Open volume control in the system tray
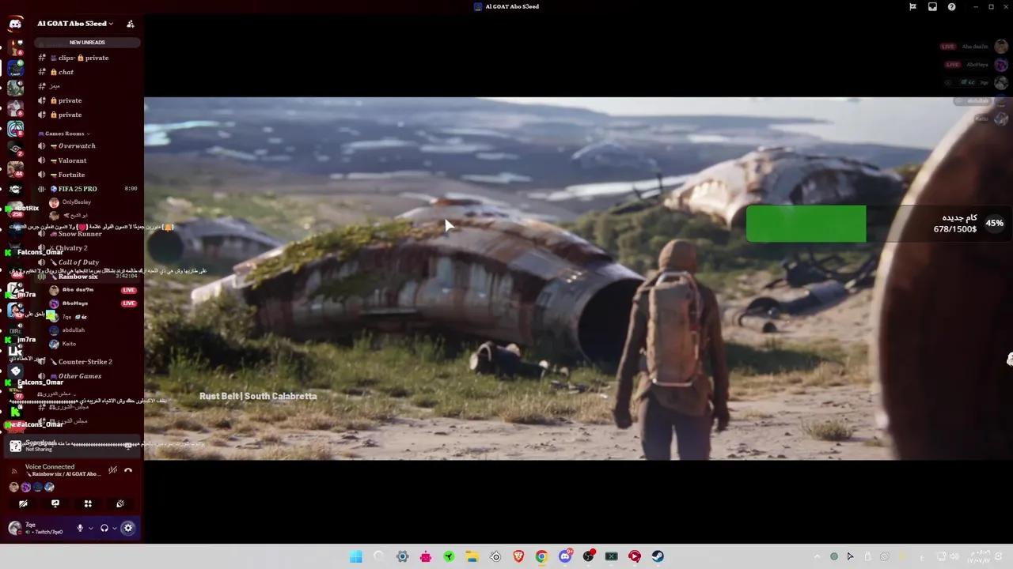 tap(954, 556)
